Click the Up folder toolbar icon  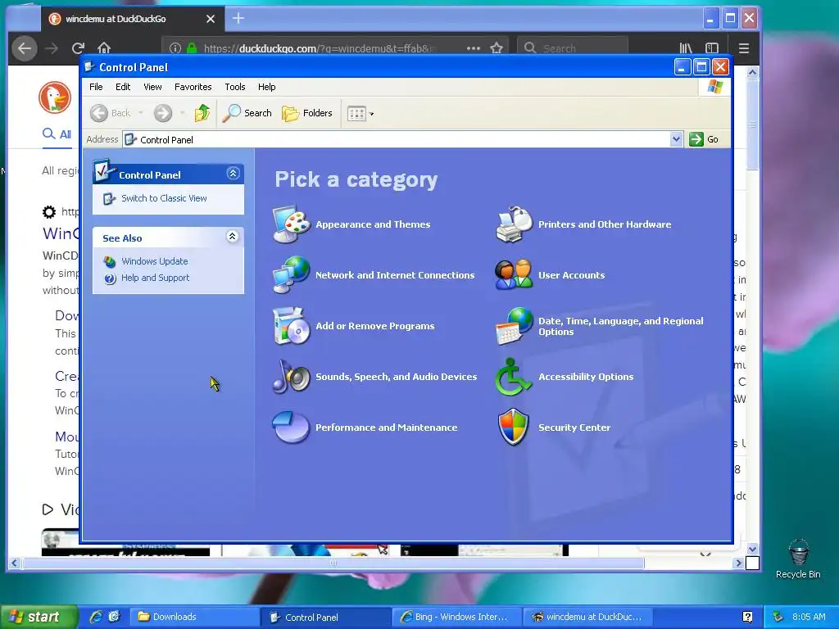202,113
